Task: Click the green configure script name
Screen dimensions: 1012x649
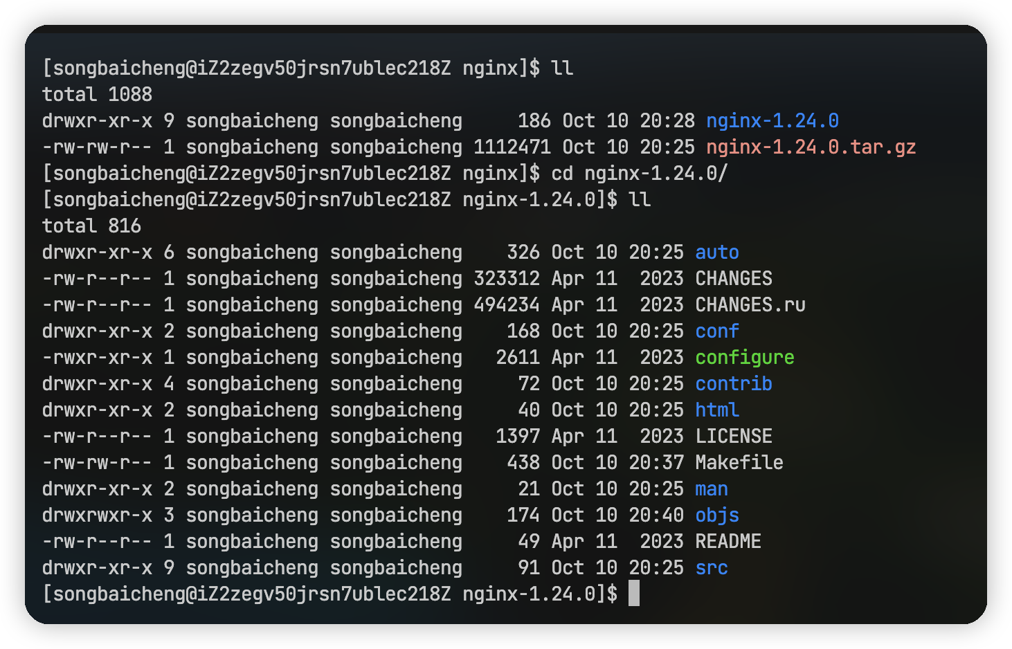Action: [x=745, y=357]
